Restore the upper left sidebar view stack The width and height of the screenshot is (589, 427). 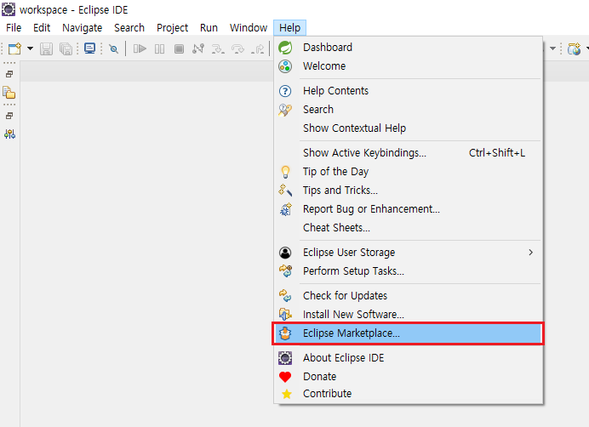click(x=9, y=74)
